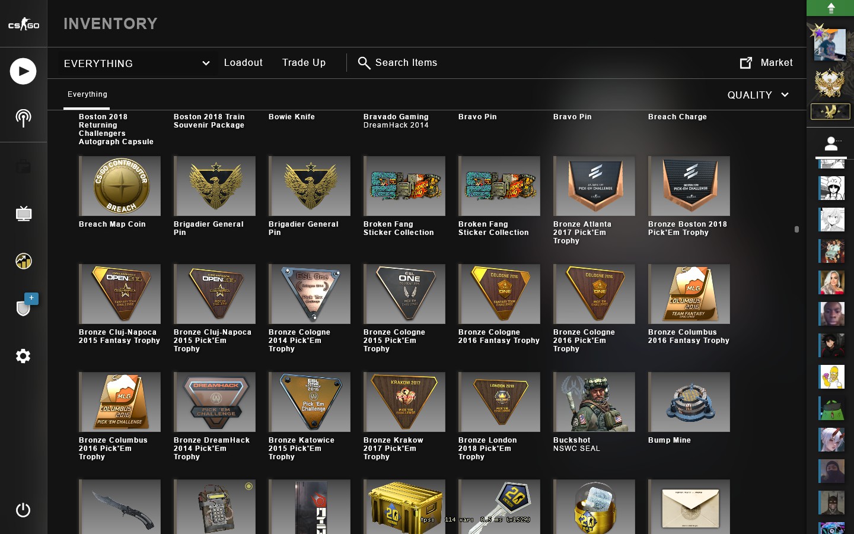Screen dimensions: 854x534
Task: Click the Bowie Knife item label
Action: [292, 117]
